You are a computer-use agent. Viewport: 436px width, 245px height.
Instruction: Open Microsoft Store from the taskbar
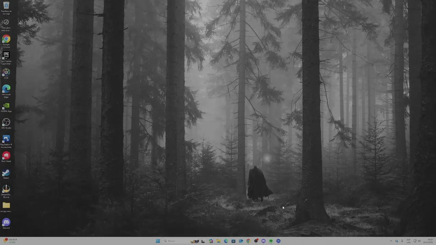[x=233, y=241]
